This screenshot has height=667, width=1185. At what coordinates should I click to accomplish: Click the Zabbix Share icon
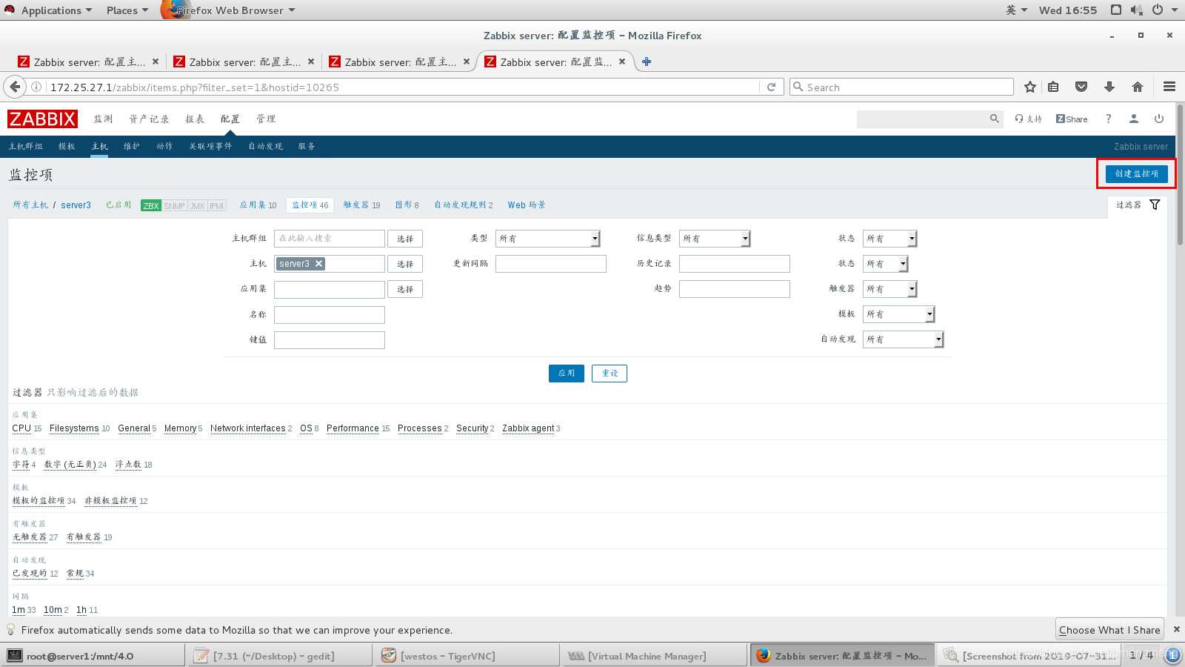(x=1072, y=119)
